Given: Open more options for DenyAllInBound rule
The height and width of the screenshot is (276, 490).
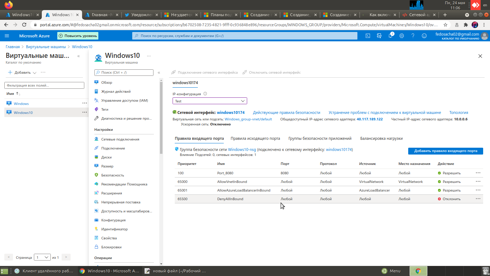Looking at the screenshot, I should 478,199.
